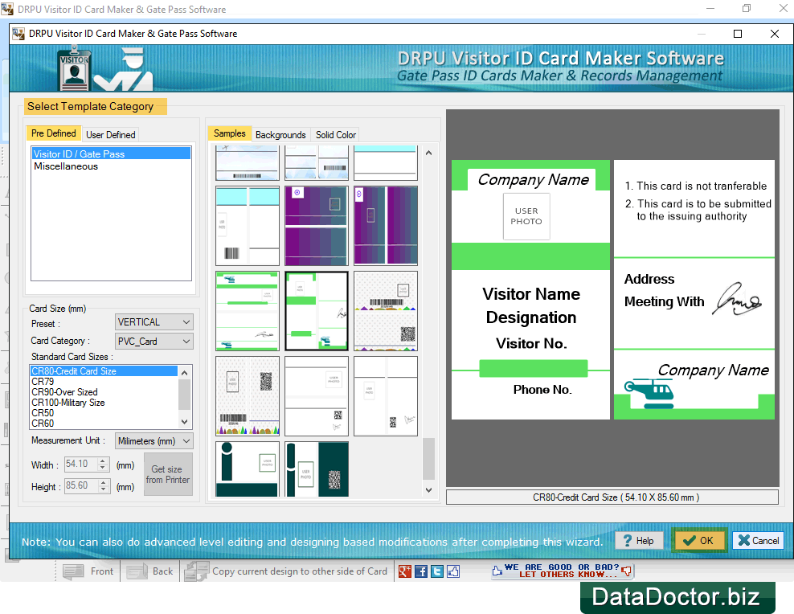
Task: Open the Samples tab
Action: 229,133
